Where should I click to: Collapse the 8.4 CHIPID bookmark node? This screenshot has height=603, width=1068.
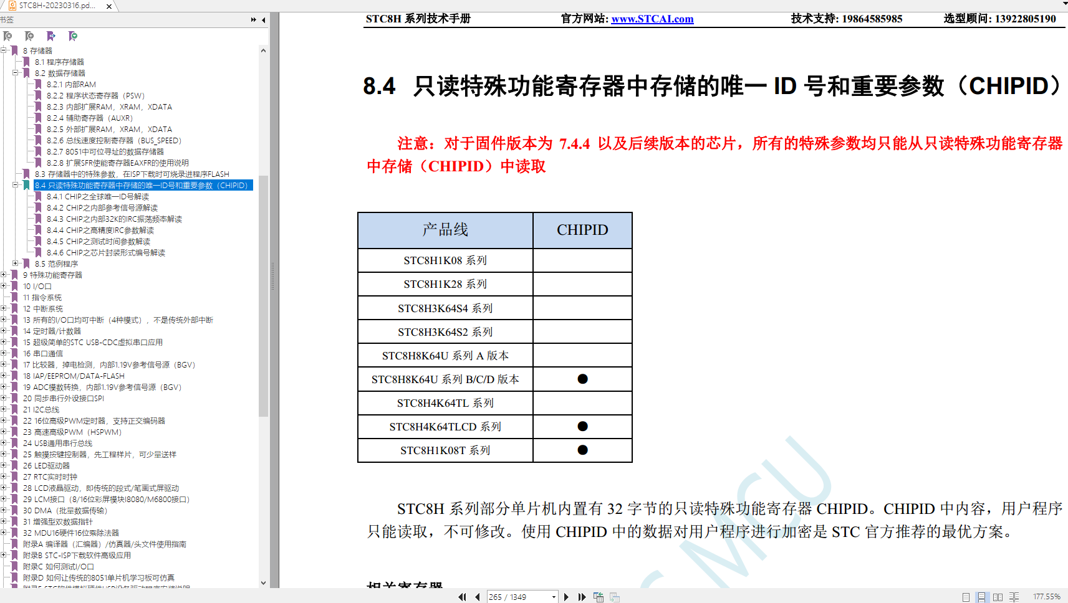(x=16, y=185)
